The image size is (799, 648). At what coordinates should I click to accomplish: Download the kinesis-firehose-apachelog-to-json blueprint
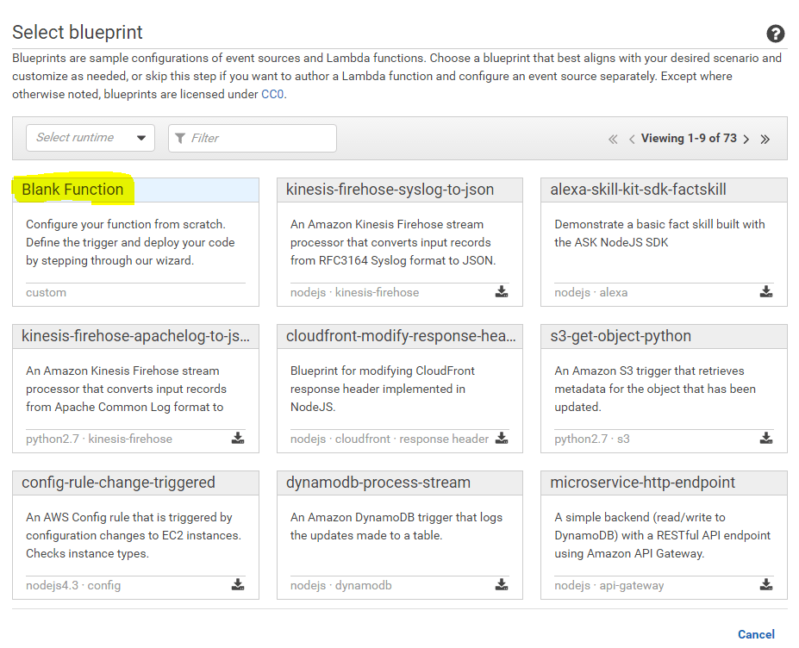[238, 438]
